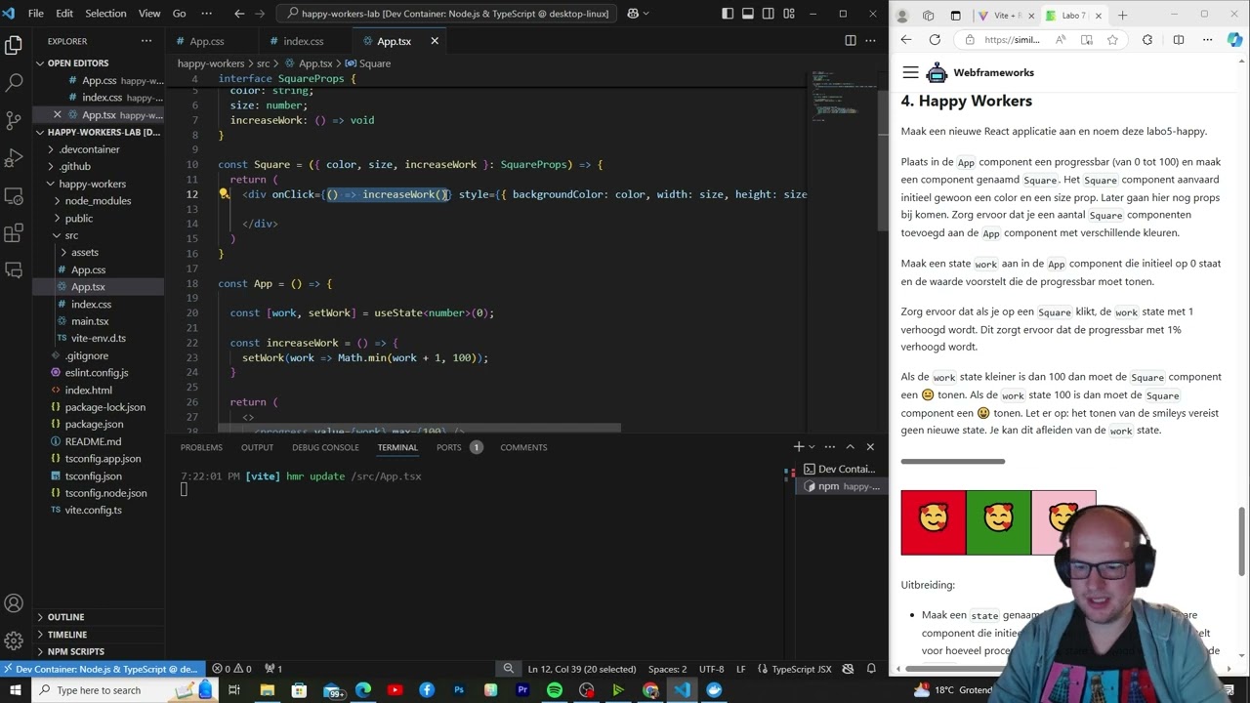Switch to the DEBUG CONSOLE tab
The image size is (1250, 703).
[x=325, y=447]
